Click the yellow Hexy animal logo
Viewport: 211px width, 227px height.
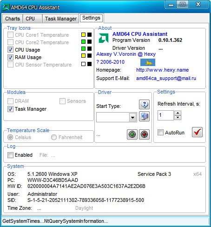(x=148, y=62)
